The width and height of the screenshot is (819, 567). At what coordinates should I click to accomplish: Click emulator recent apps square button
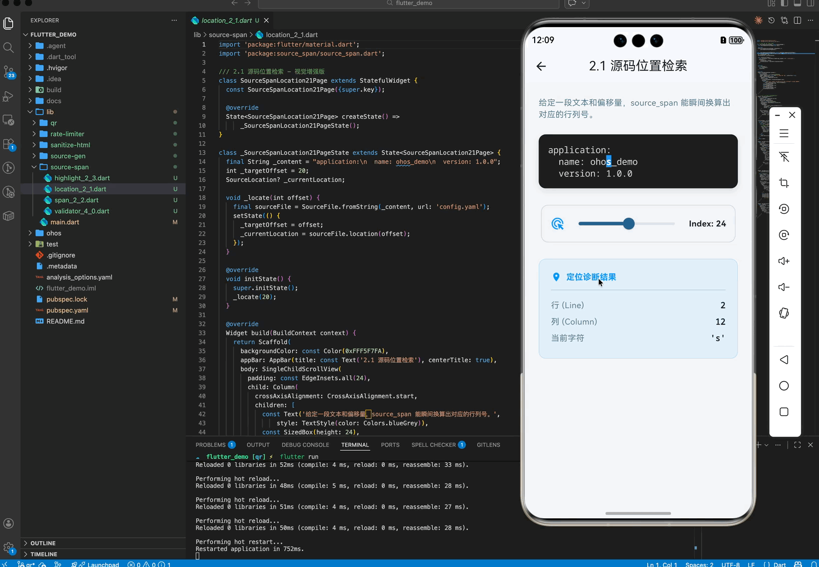(784, 412)
